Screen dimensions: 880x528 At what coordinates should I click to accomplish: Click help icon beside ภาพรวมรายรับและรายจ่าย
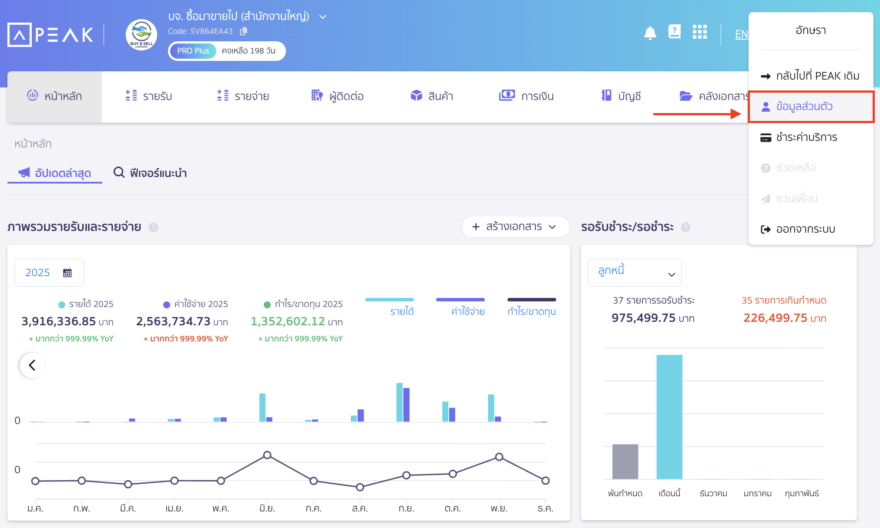(x=153, y=227)
